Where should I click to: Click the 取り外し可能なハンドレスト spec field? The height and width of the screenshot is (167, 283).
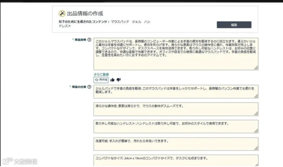tap(176, 127)
